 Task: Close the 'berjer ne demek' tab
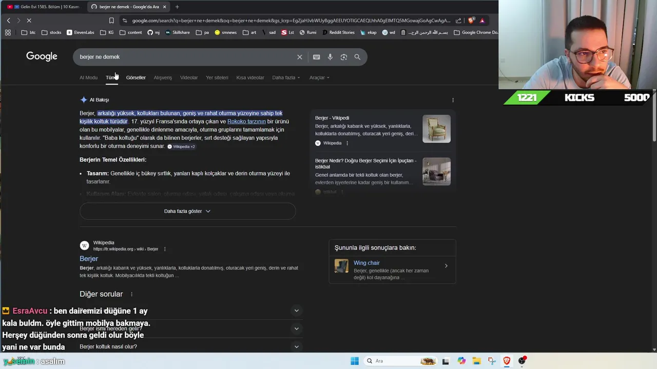click(164, 7)
